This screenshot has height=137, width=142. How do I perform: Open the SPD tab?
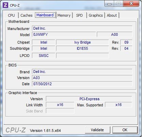pos(79,15)
